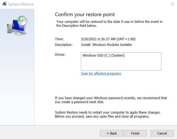Viewport: 177px width, 139px height.
Task: Click the System Restore window title text
Action: tap(21, 4)
